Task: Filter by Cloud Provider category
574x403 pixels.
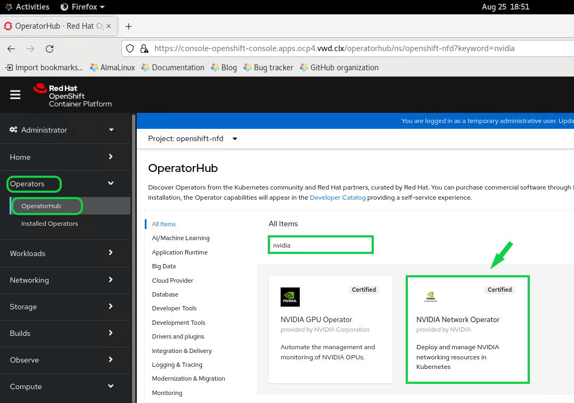Action: 173,281
